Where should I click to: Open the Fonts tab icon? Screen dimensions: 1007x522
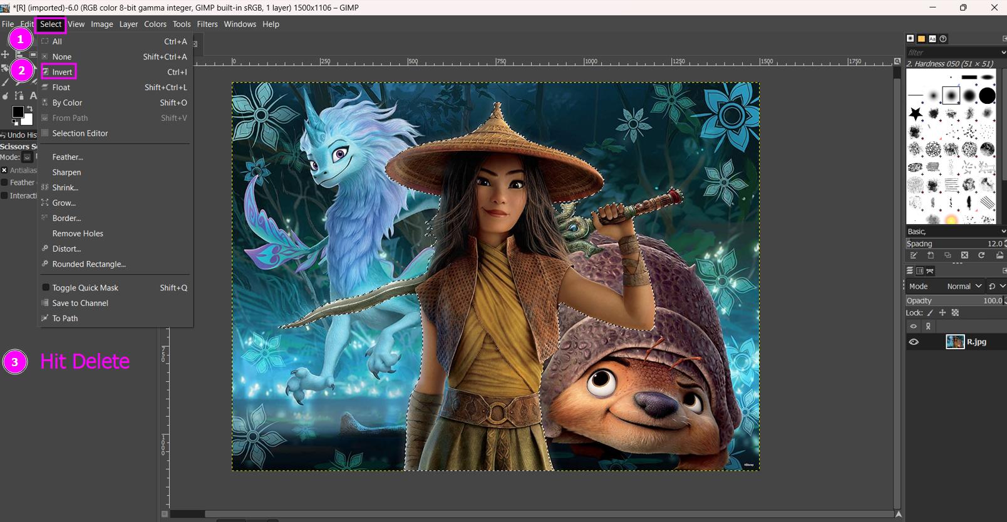(x=932, y=38)
